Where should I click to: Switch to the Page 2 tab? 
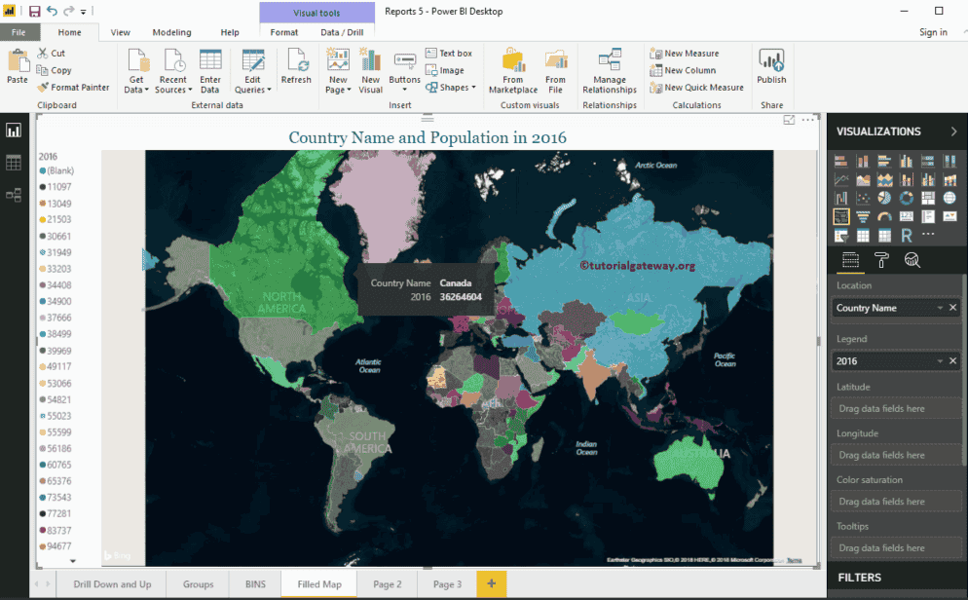click(388, 584)
